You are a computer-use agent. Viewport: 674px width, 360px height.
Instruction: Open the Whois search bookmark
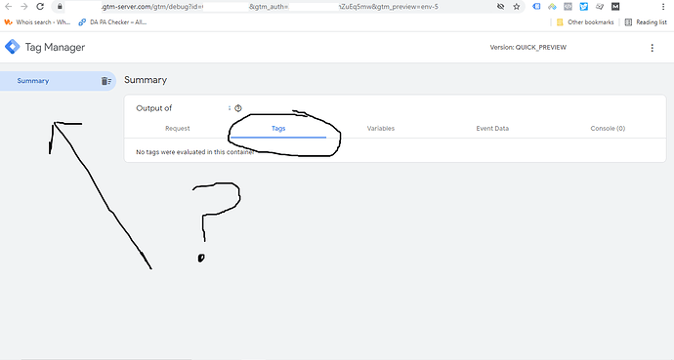(37, 22)
